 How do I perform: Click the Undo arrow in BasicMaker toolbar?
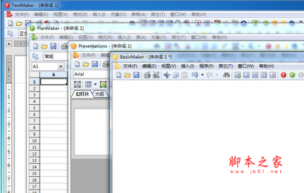tap(195, 75)
